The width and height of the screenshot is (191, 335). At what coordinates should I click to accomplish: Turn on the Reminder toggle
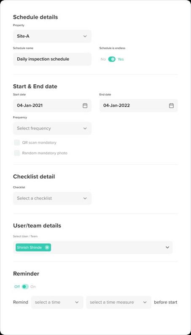tap(25, 287)
